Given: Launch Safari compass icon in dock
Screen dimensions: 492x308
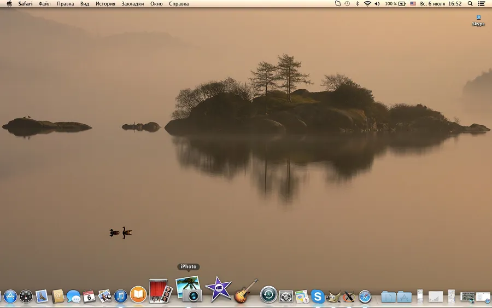Looking at the screenshot, I should click(x=365, y=297).
